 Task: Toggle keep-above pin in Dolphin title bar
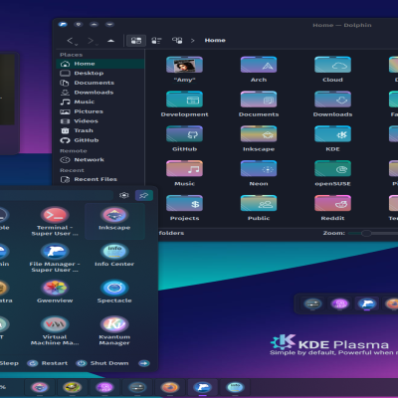(79, 24)
